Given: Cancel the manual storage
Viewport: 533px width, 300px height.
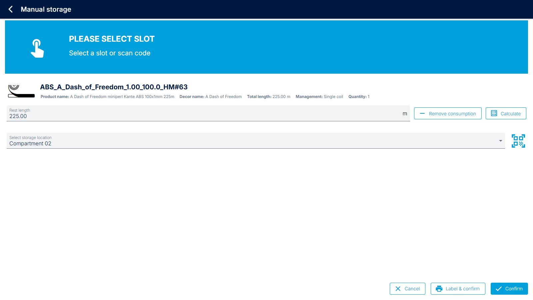Looking at the screenshot, I should click(407, 289).
